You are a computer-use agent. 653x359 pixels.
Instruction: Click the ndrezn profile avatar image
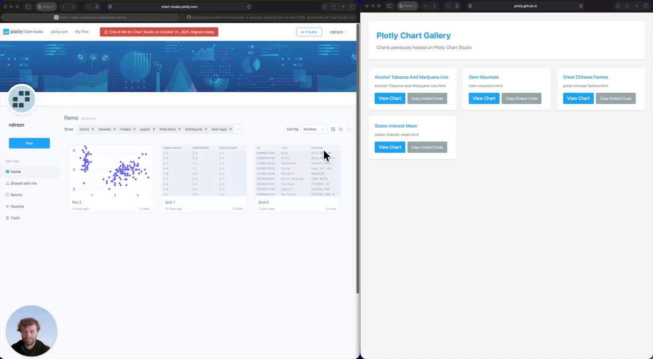click(21, 98)
